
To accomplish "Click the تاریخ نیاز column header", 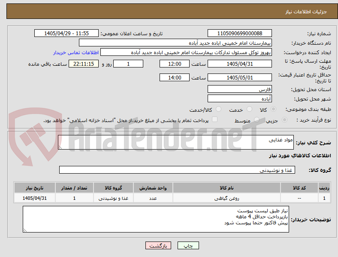I will pos(34,188).
